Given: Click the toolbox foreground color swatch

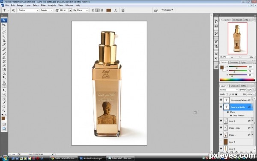Looking at the screenshot, I should (3, 118).
